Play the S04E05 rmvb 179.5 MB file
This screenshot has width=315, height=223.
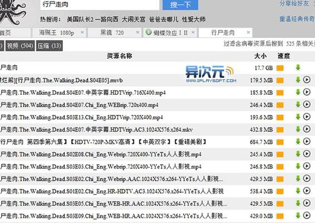(307, 80)
